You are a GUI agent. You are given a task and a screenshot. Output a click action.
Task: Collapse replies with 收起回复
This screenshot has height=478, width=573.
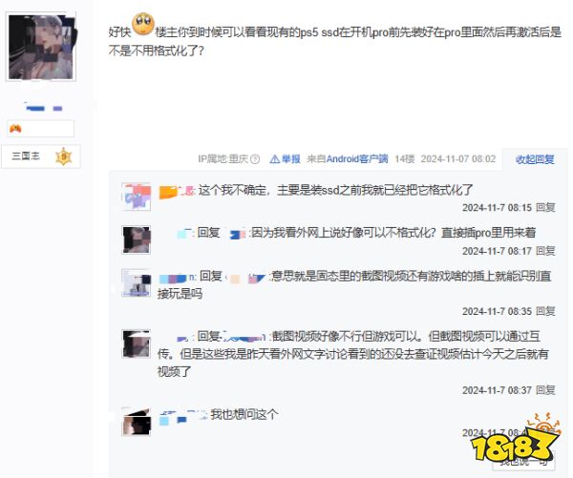point(535,159)
